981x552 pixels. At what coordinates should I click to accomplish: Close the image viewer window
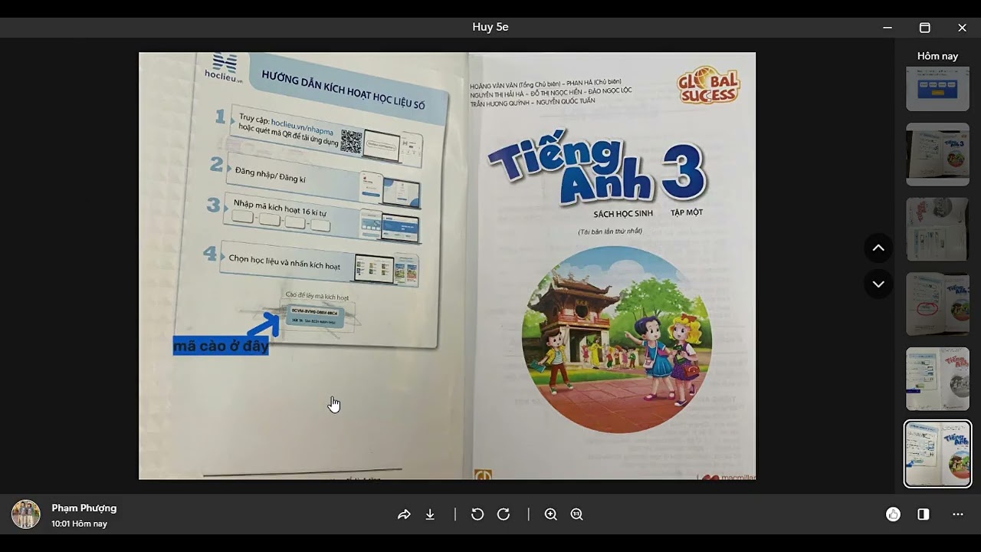(963, 28)
